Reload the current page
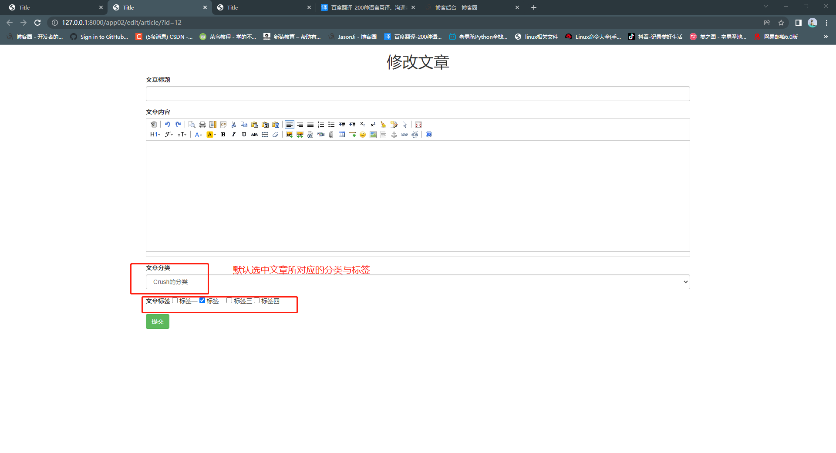This screenshot has width=836, height=453. [x=37, y=23]
